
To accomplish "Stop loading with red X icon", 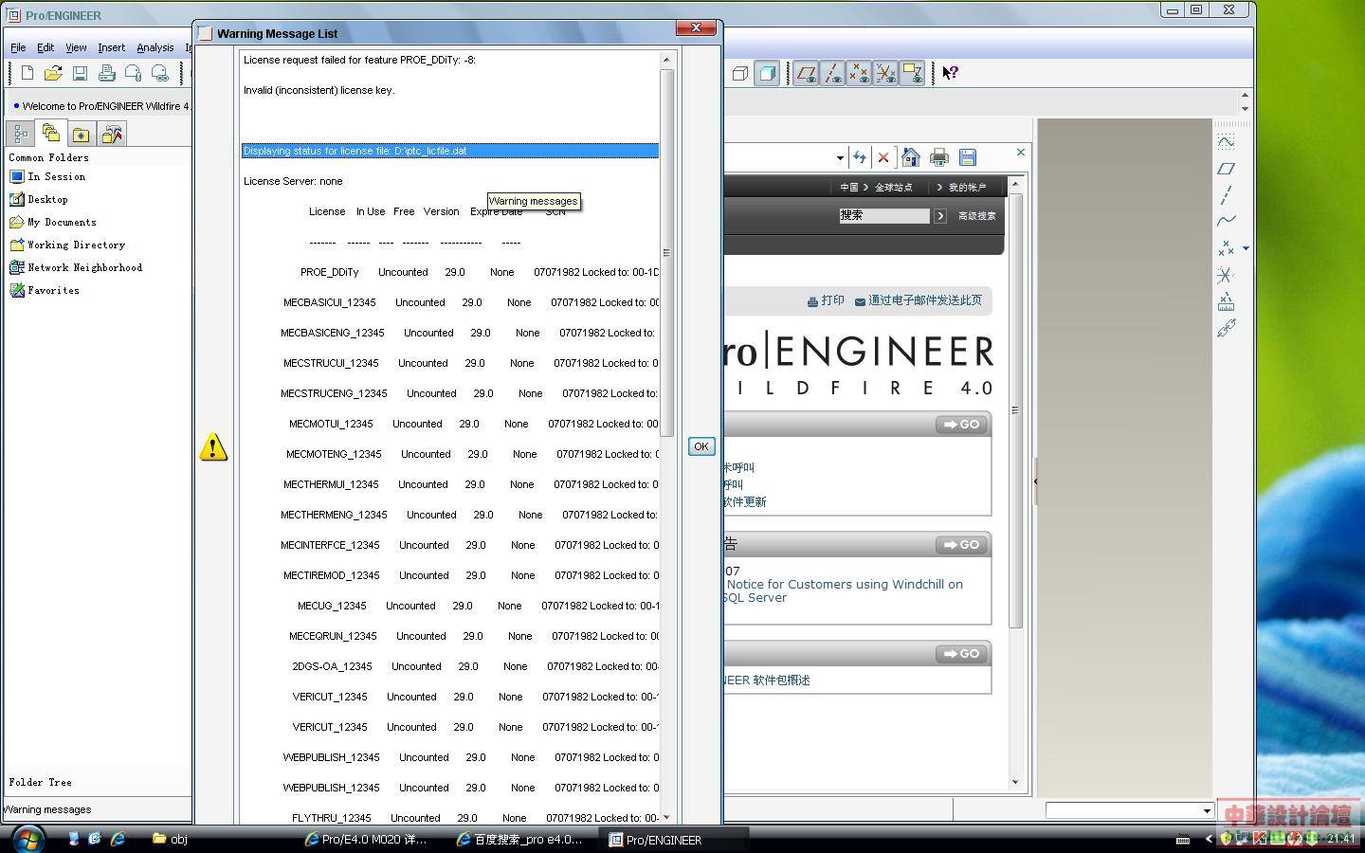I will click(x=883, y=157).
